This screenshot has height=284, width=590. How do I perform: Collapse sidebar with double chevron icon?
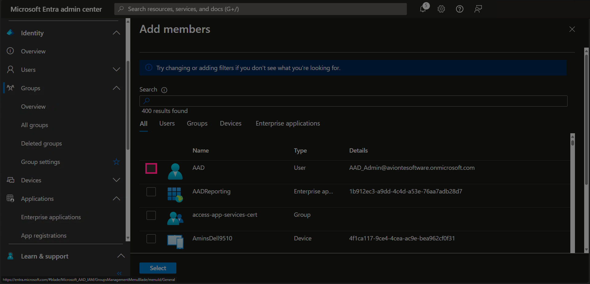pos(119,273)
